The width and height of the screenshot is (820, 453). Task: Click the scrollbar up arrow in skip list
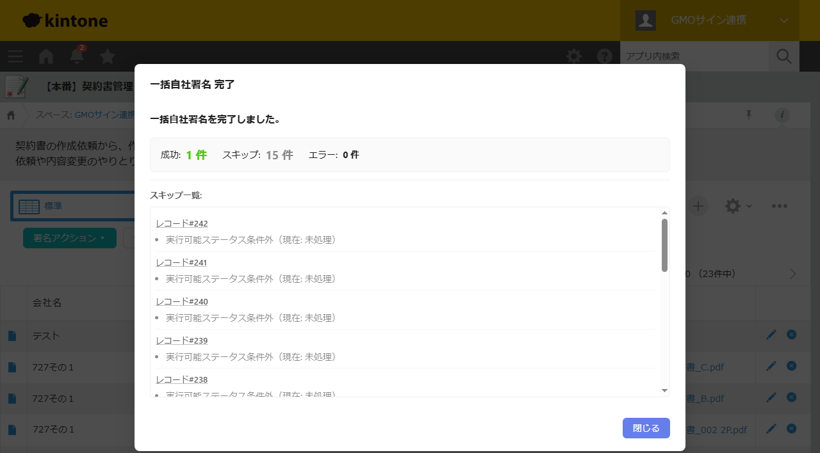(664, 212)
